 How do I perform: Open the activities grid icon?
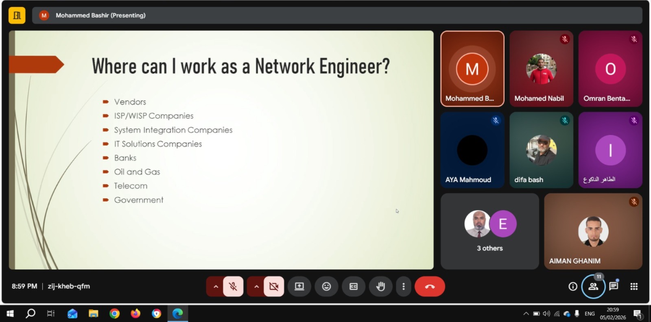[634, 287]
